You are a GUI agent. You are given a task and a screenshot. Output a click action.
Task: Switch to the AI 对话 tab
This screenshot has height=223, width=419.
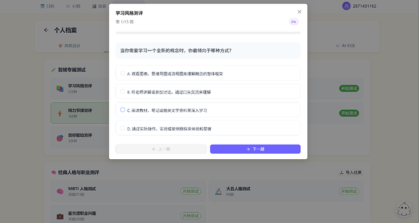(346, 46)
